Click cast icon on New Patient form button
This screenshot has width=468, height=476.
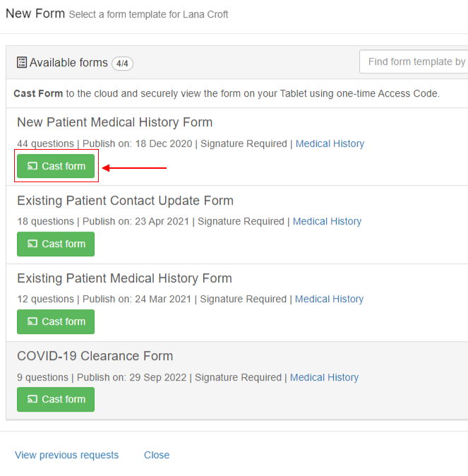[x=32, y=166]
